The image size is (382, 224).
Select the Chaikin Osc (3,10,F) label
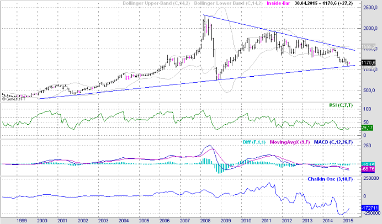tap(330, 179)
